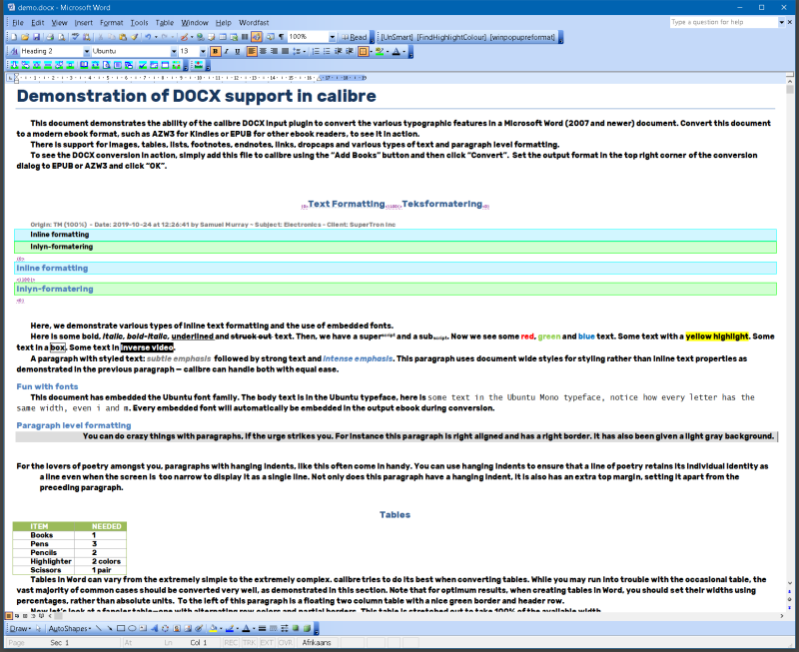Image resolution: width=799 pixels, height=652 pixels.
Task: Click the first Wordfast toolbar icon
Action: 14,65
